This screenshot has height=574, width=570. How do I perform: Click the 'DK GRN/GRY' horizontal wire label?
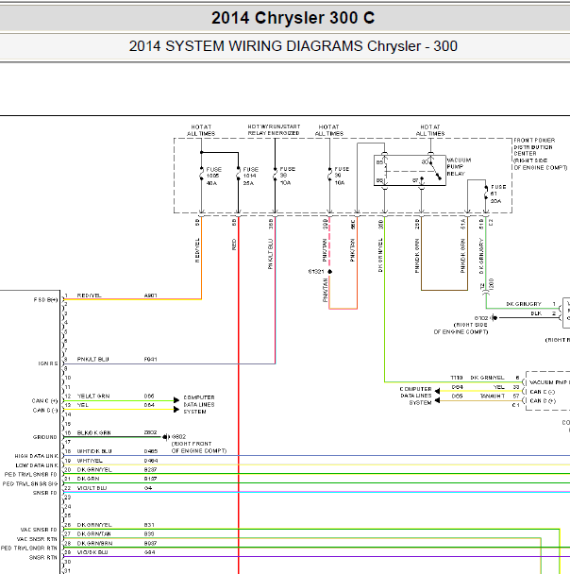(x=524, y=304)
